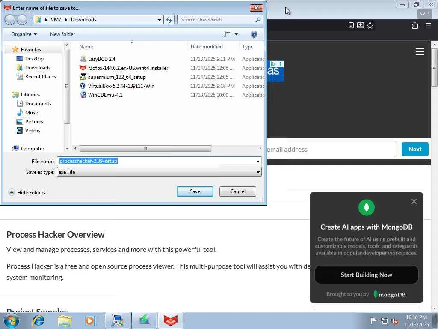Bookmark page with the star icon
This screenshot has height=329, width=438.
pos(370,25)
